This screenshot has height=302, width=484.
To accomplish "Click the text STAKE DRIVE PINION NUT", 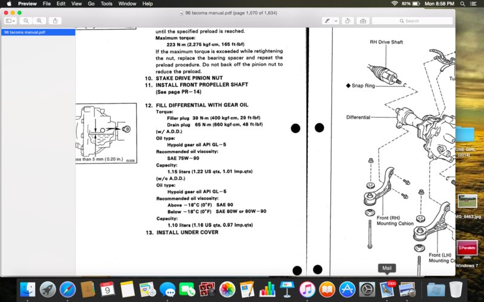I will coord(189,79).
